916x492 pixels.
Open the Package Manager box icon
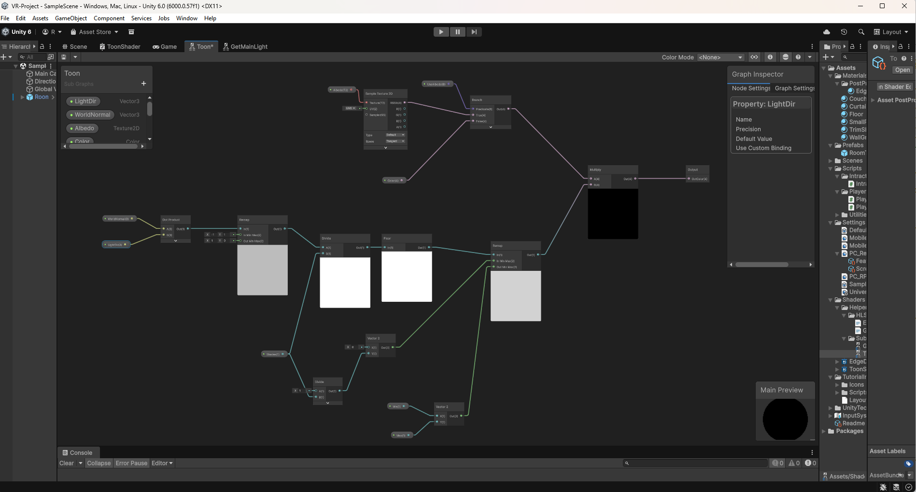(x=131, y=32)
